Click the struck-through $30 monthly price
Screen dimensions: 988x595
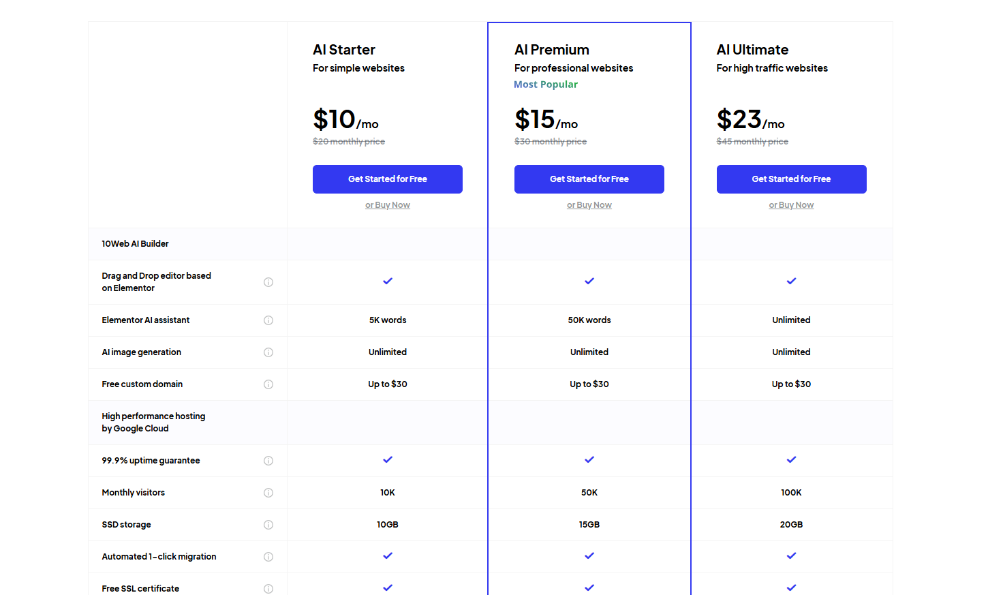point(551,142)
